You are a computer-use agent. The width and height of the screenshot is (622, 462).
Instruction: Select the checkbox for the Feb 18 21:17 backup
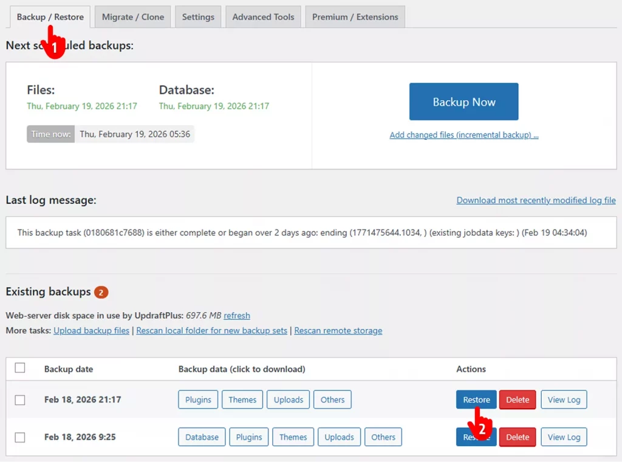(20, 399)
